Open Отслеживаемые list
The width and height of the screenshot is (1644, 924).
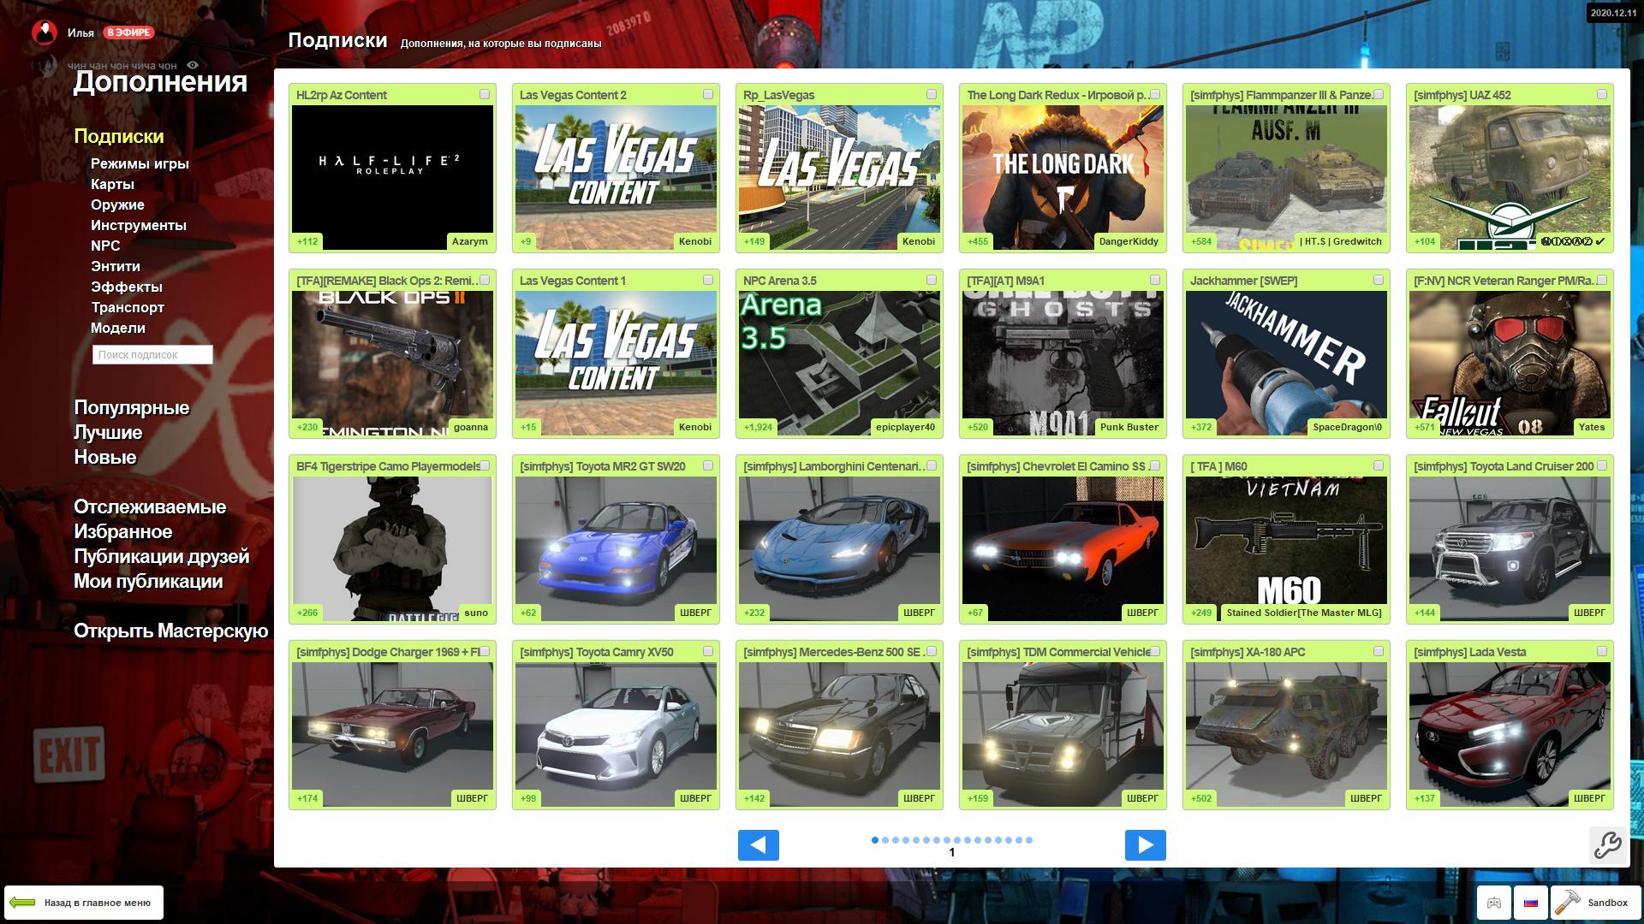click(150, 506)
